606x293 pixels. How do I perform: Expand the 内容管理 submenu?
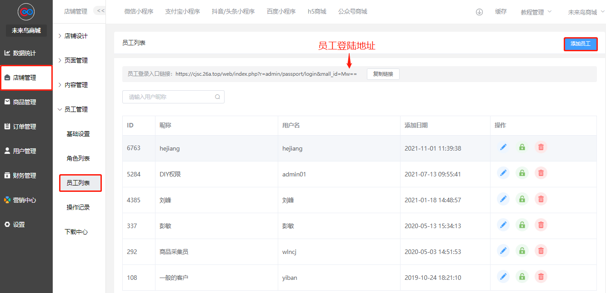pyautogui.click(x=76, y=85)
